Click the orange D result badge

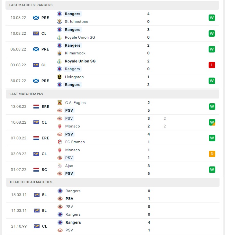click(212, 154)
